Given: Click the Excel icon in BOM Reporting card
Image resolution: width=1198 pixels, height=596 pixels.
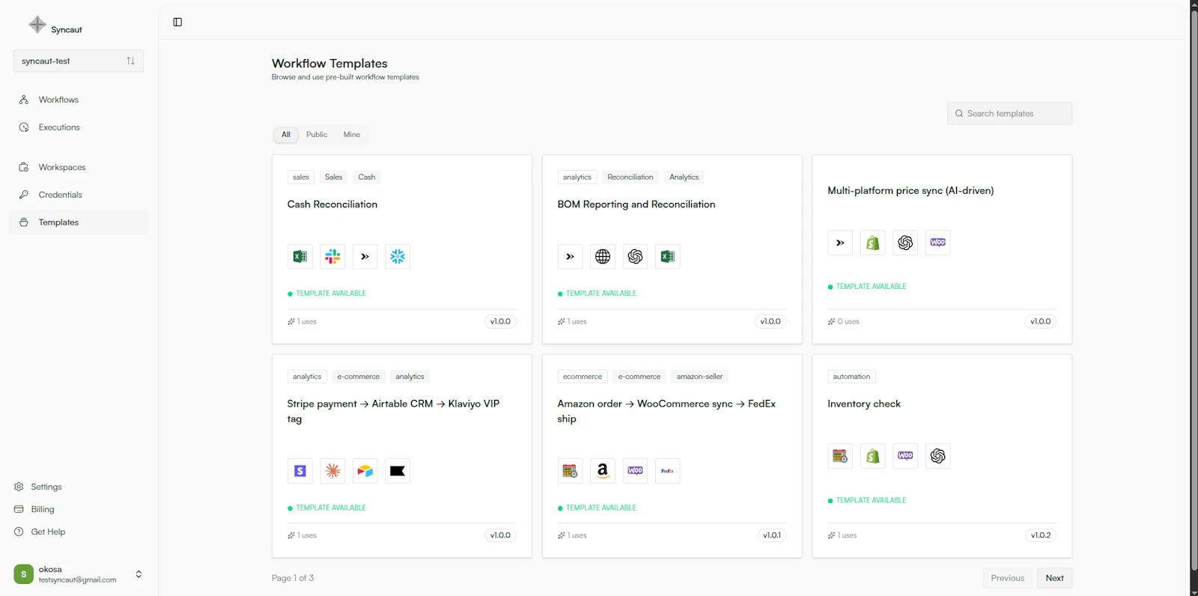Looking at the screenshot, I should click(668, 257).
